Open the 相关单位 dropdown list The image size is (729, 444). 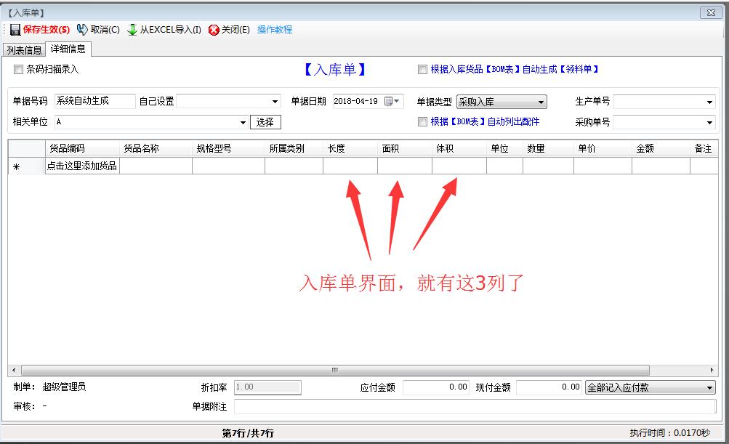(x=242, y=122)
